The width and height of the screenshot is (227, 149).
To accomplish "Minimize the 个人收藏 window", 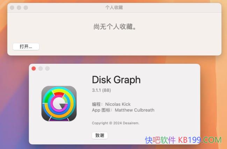I will point(19,8).
